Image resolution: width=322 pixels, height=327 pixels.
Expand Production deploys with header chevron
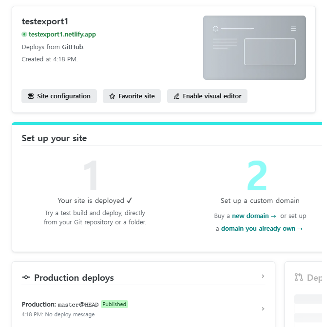click(263, 276)
